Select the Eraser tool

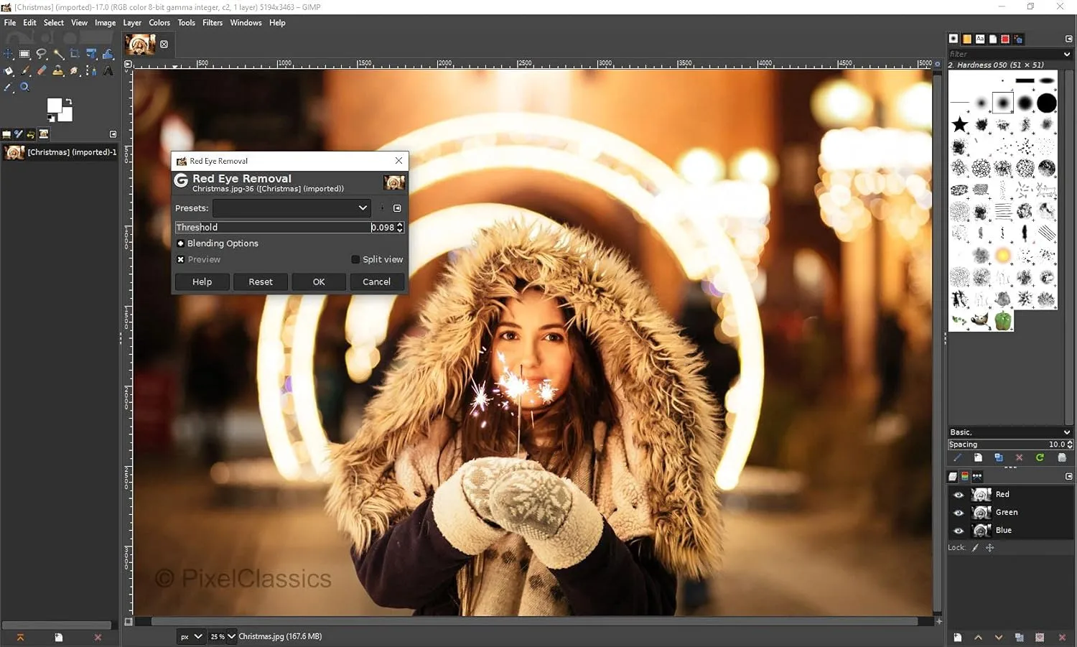[41, 70]
